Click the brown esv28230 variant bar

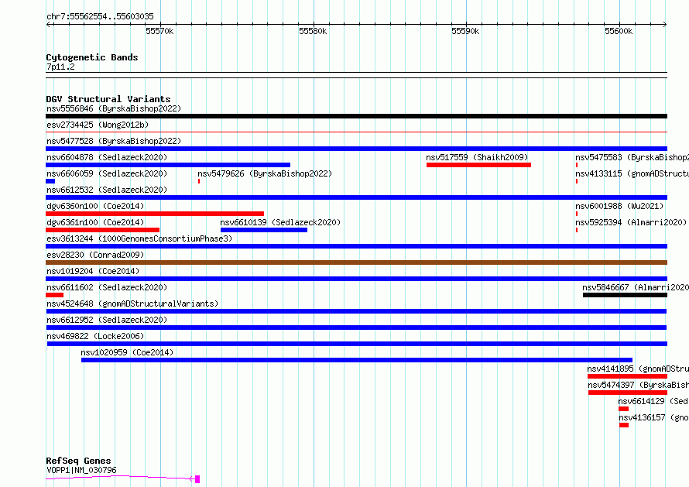point(356,262)
